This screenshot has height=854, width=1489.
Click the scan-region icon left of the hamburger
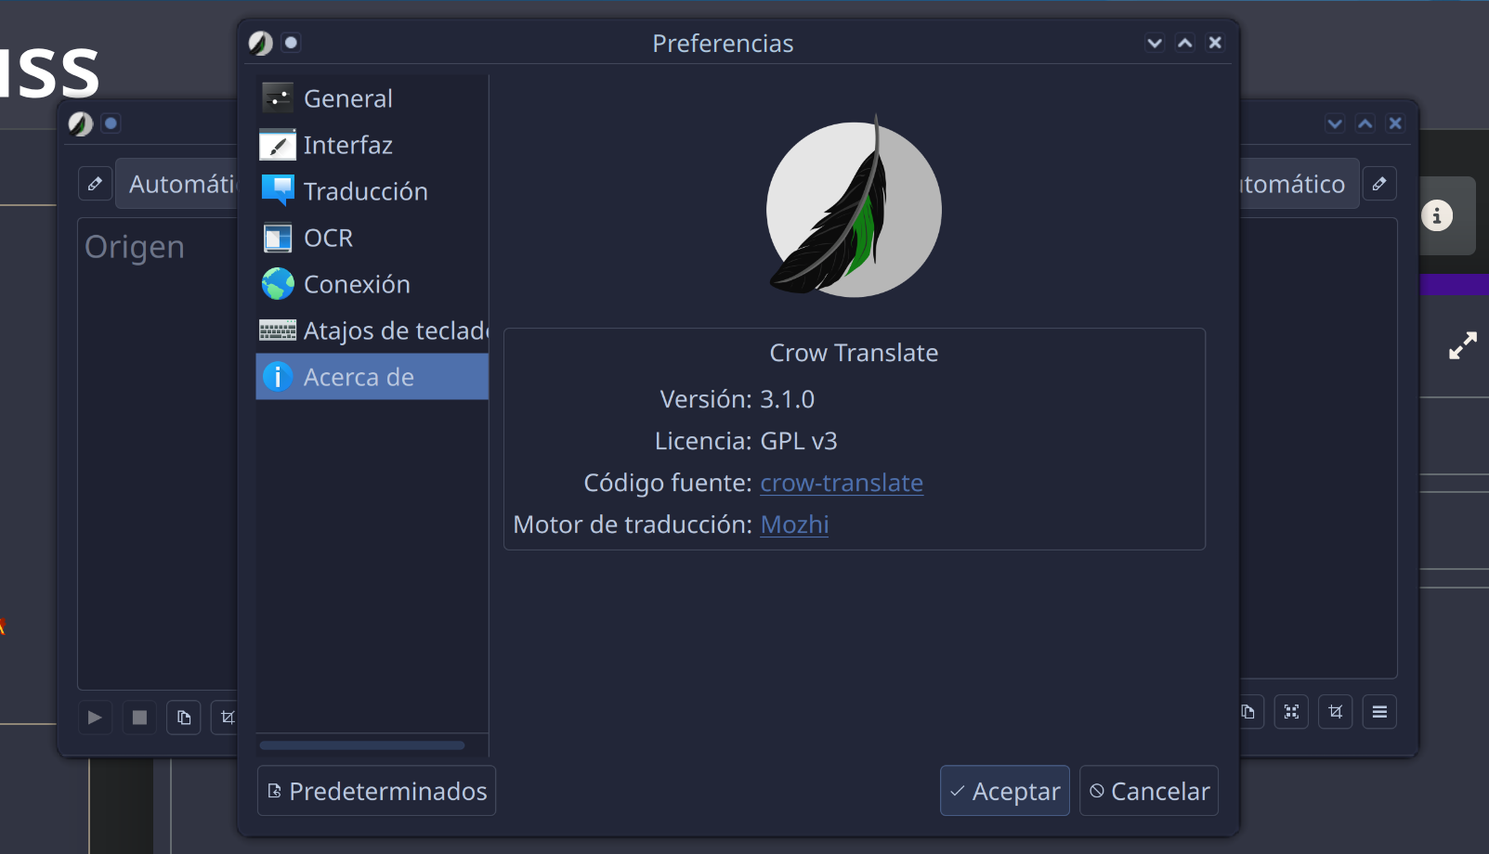(1291, 712)
